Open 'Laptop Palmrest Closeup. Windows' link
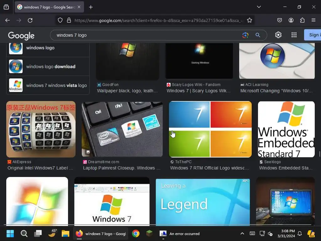This screenshot has height=241, width=321. click(122, 168)
